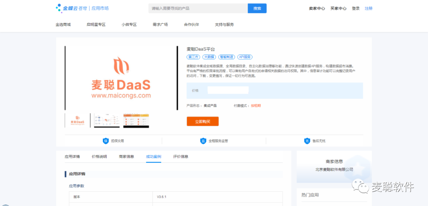Click the 立即购买 buy button
The width and height of the screenshot is (428, 206).
click(203, 121)
